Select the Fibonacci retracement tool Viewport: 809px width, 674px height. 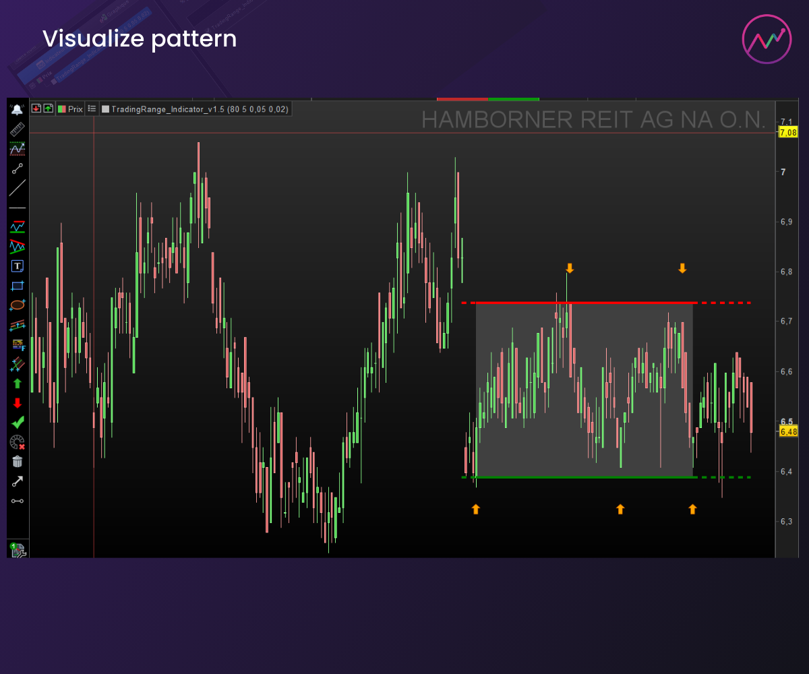[18, 344]
